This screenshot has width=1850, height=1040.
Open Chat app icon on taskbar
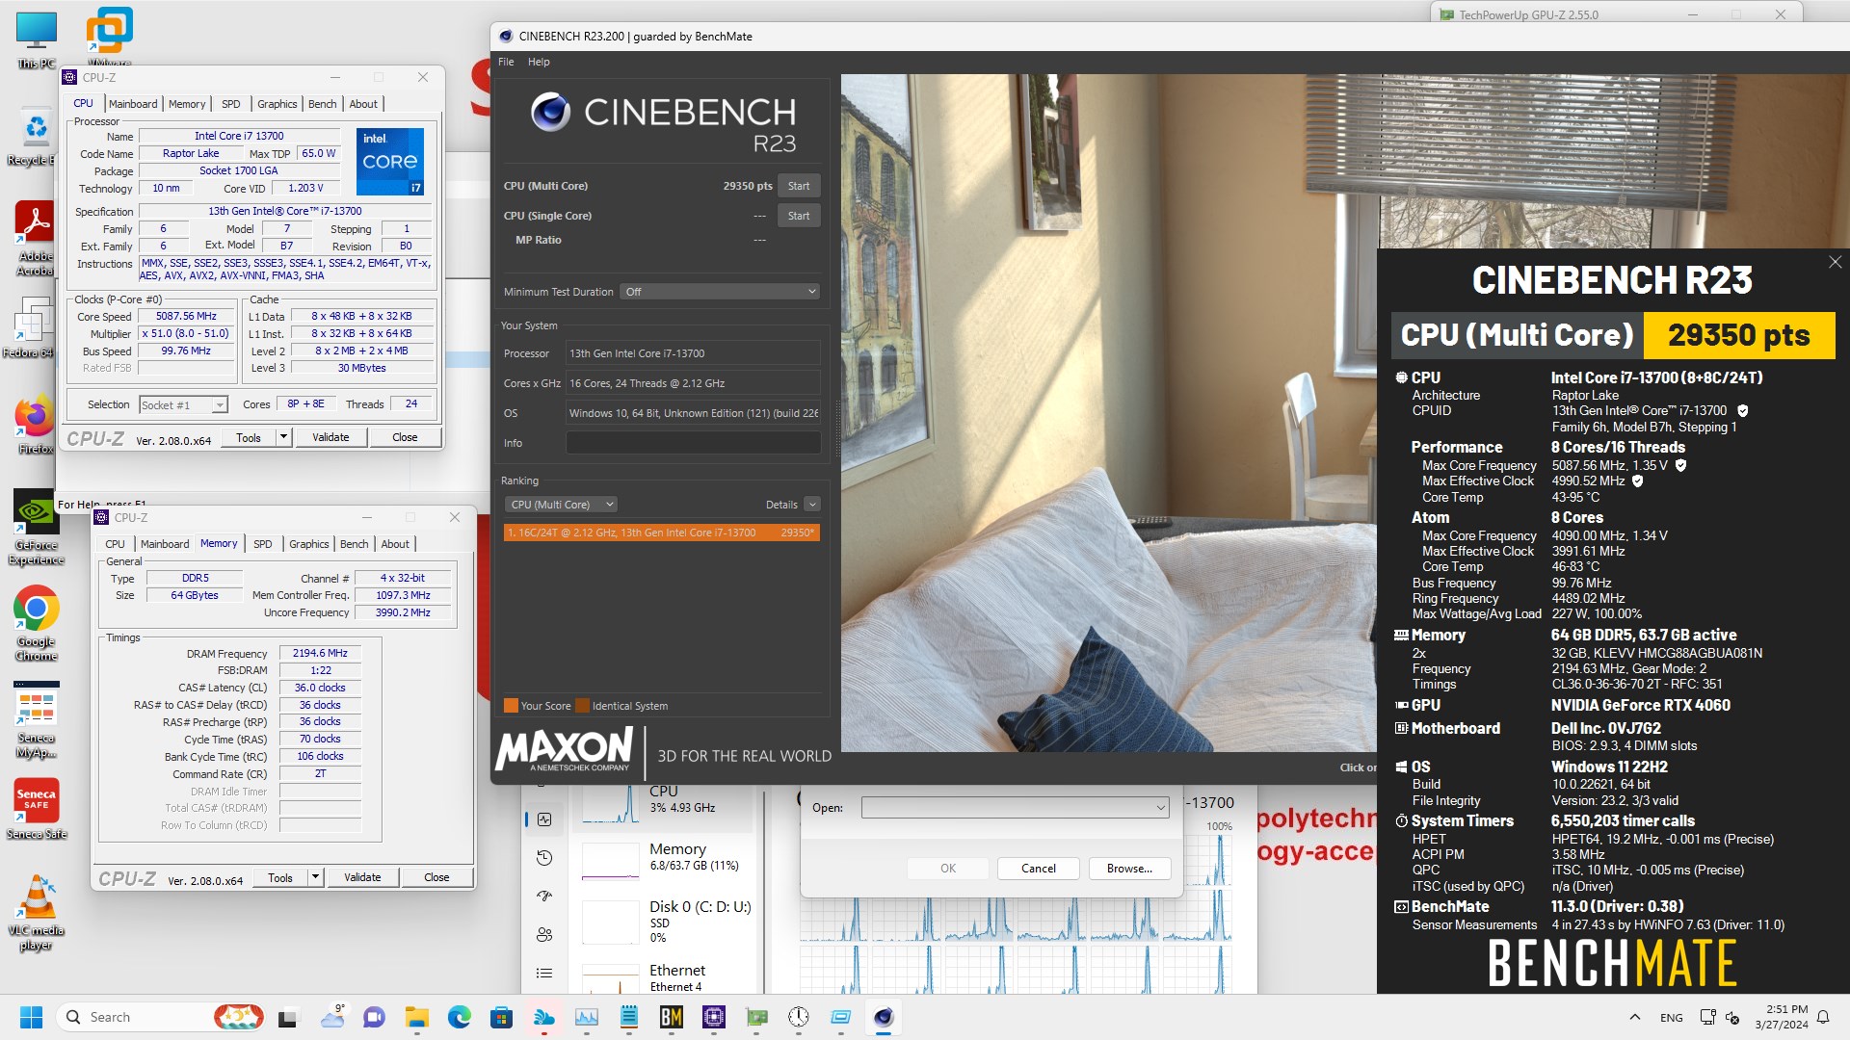point(374,1017)
